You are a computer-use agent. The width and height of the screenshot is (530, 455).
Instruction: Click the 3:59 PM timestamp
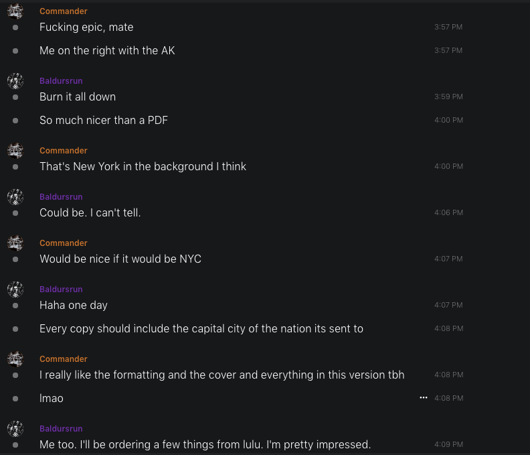(x=448, y=97)
